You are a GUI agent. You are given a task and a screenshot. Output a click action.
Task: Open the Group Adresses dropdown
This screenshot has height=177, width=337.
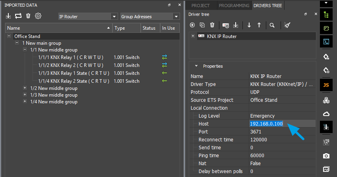click(x=176, y=17)
